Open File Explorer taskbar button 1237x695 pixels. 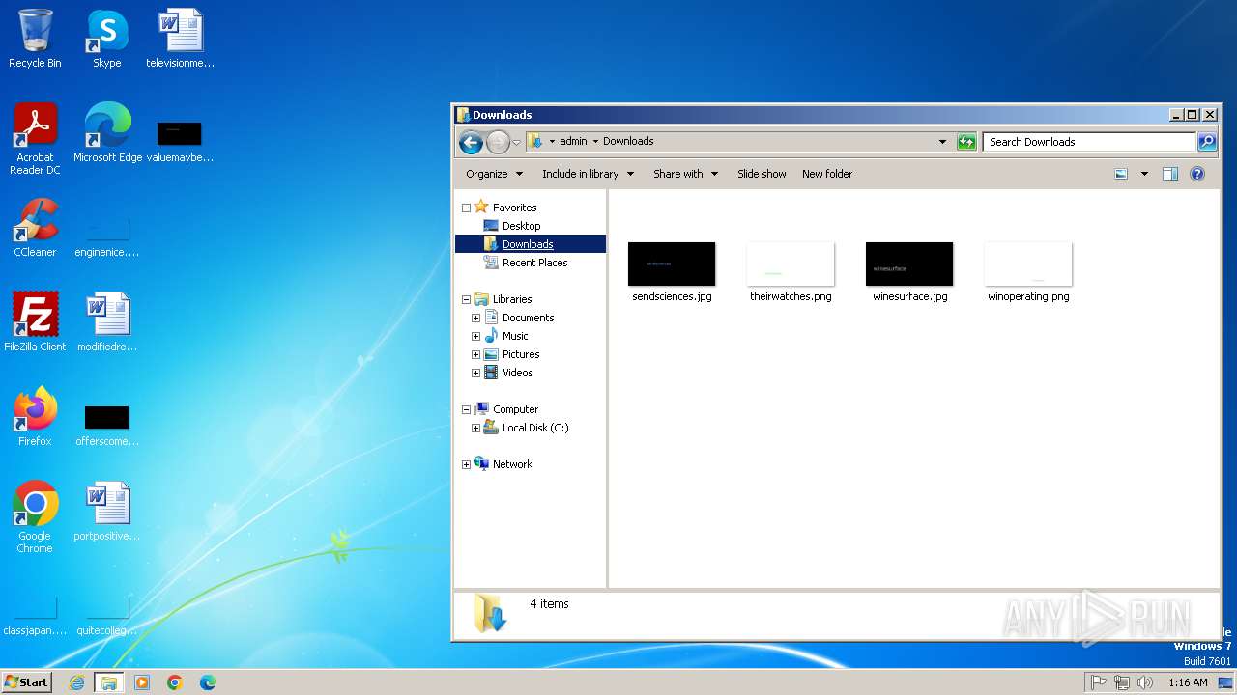click(x=109, y=682)
